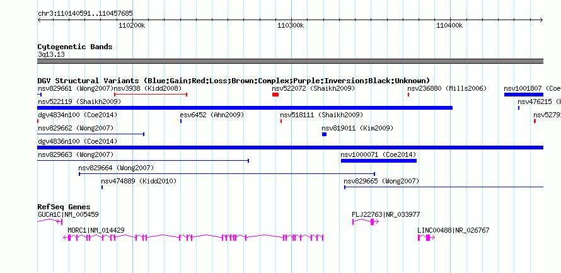Click the RefSeq Genes track title
The image size is (561, 273).
(64, 207)
